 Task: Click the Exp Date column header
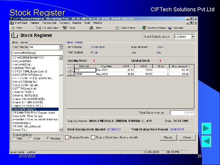pos(107,66)
